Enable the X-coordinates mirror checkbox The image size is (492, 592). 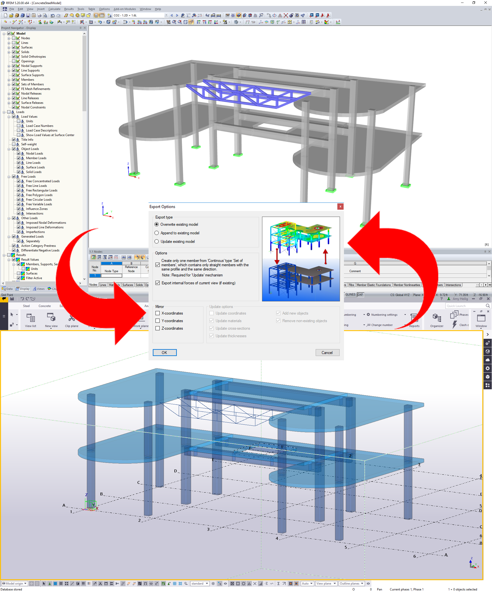158,313
